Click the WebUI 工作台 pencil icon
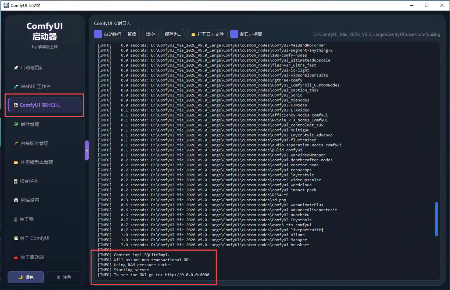This screenshot has width=450, height=290. pyautogui.click(x=16, y=86)
